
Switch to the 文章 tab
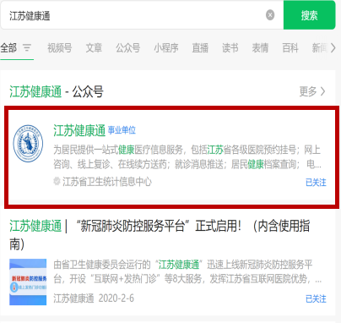(94, 48)
